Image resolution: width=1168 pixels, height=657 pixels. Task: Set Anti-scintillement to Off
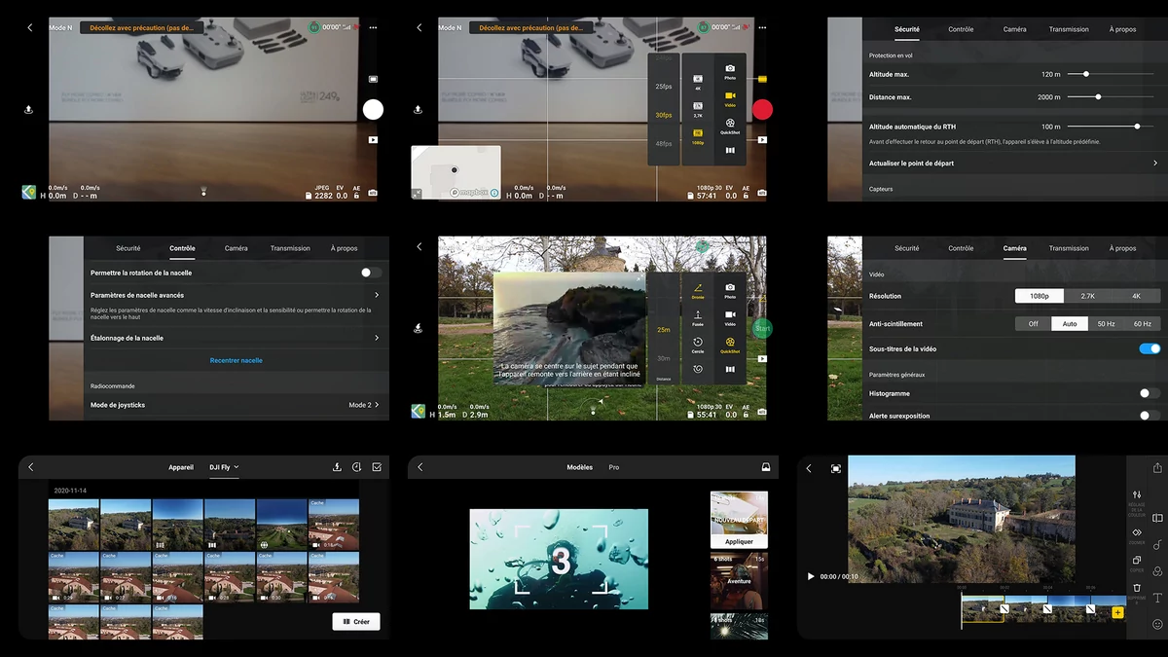[x=1034, y=324]
